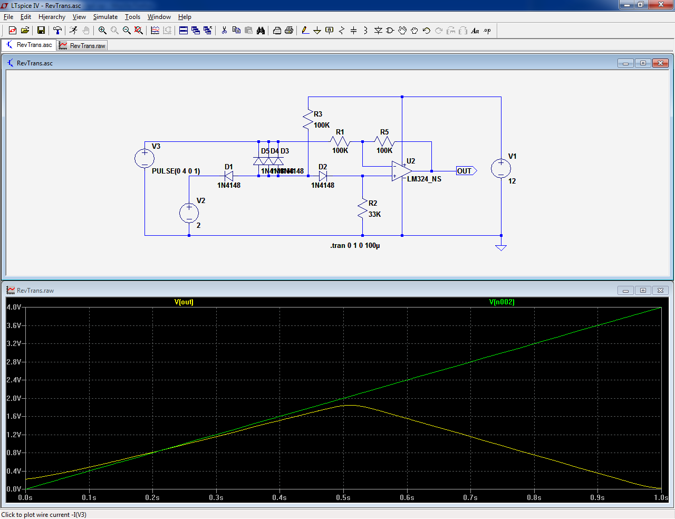Save the schematic with floppy disk icon
Viewport: 675px width, 519px height.
click(x=41, y=31)
